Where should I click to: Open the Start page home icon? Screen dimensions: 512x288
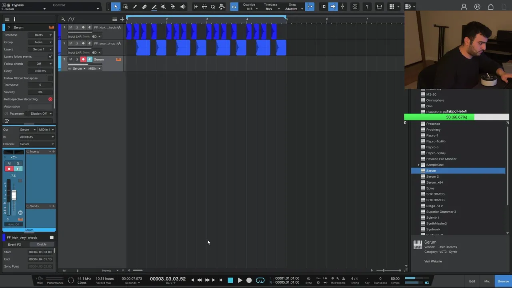tap(491, 7)
